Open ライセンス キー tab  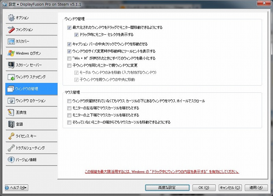tap(31, 136)
